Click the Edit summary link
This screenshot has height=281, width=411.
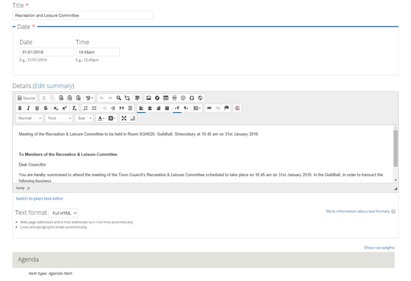(x=54, y=86)
